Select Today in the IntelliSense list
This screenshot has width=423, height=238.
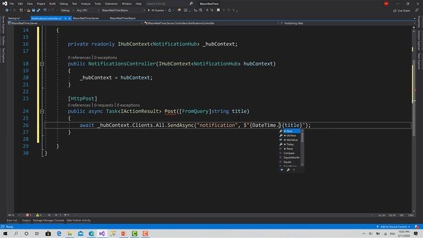290,144
